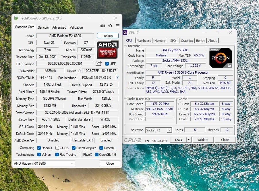Toggle the Vulkan checkbox
Screen dimensions: 259x191
click(x=39, y=155)
